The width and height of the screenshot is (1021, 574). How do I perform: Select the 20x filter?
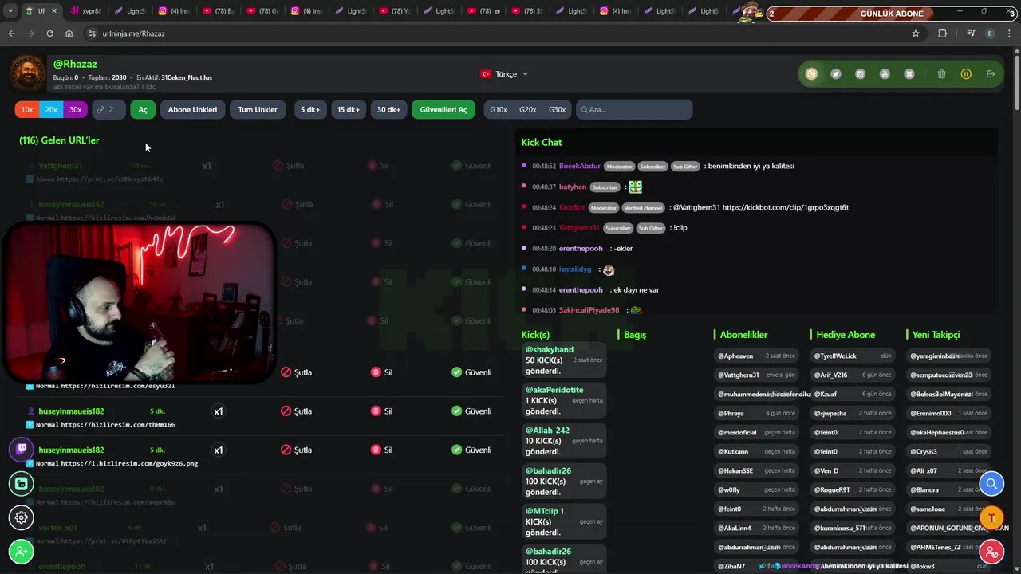coord(51,109)
